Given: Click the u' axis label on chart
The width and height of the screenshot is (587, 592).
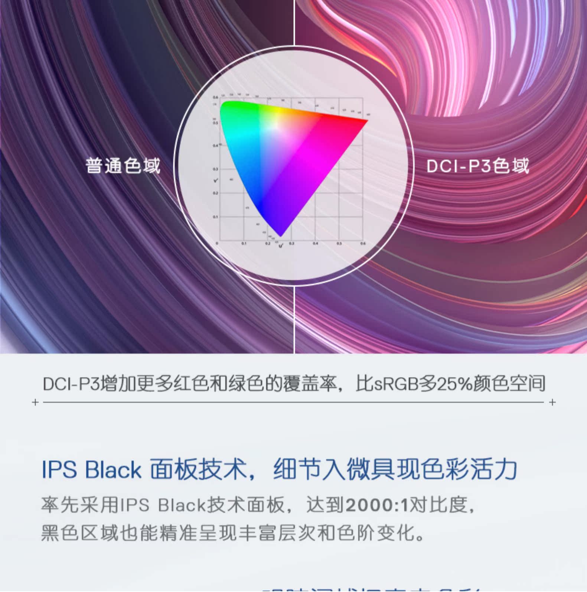Looking at the screenshot, I should [280, 246].
